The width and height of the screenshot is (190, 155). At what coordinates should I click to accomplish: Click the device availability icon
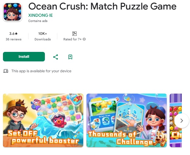[x=6, y=71]
